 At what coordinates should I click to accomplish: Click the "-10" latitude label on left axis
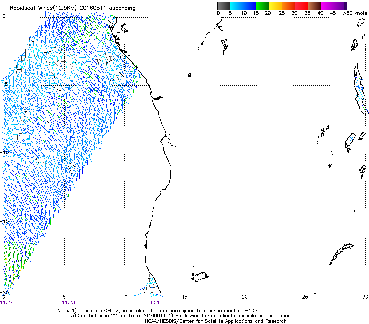(5, 152)
